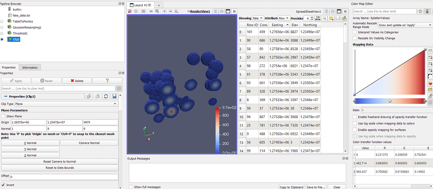Click the green plus selection icon in RenderView1
Screen dimensions: 433x189
click(x=164, y=11)
